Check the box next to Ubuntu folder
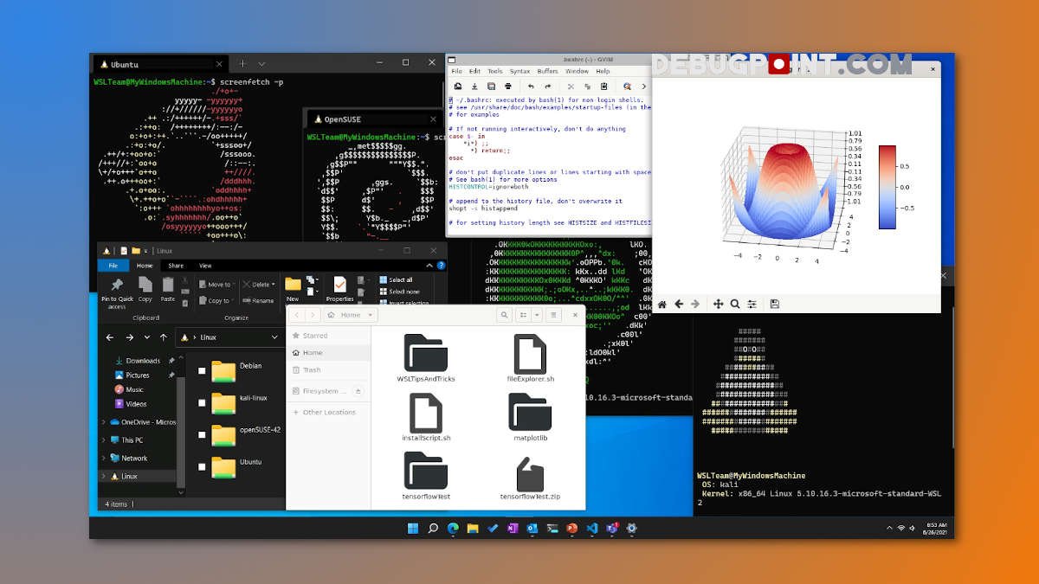1039x584 pixels. pyautogui.click(x=203, y=466)
